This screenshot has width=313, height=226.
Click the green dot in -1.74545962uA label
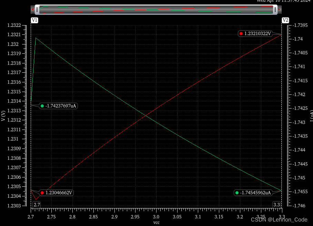[237, 193]
